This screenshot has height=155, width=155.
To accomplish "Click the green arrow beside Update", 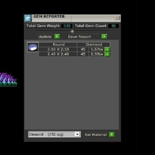I will point(57,37).
